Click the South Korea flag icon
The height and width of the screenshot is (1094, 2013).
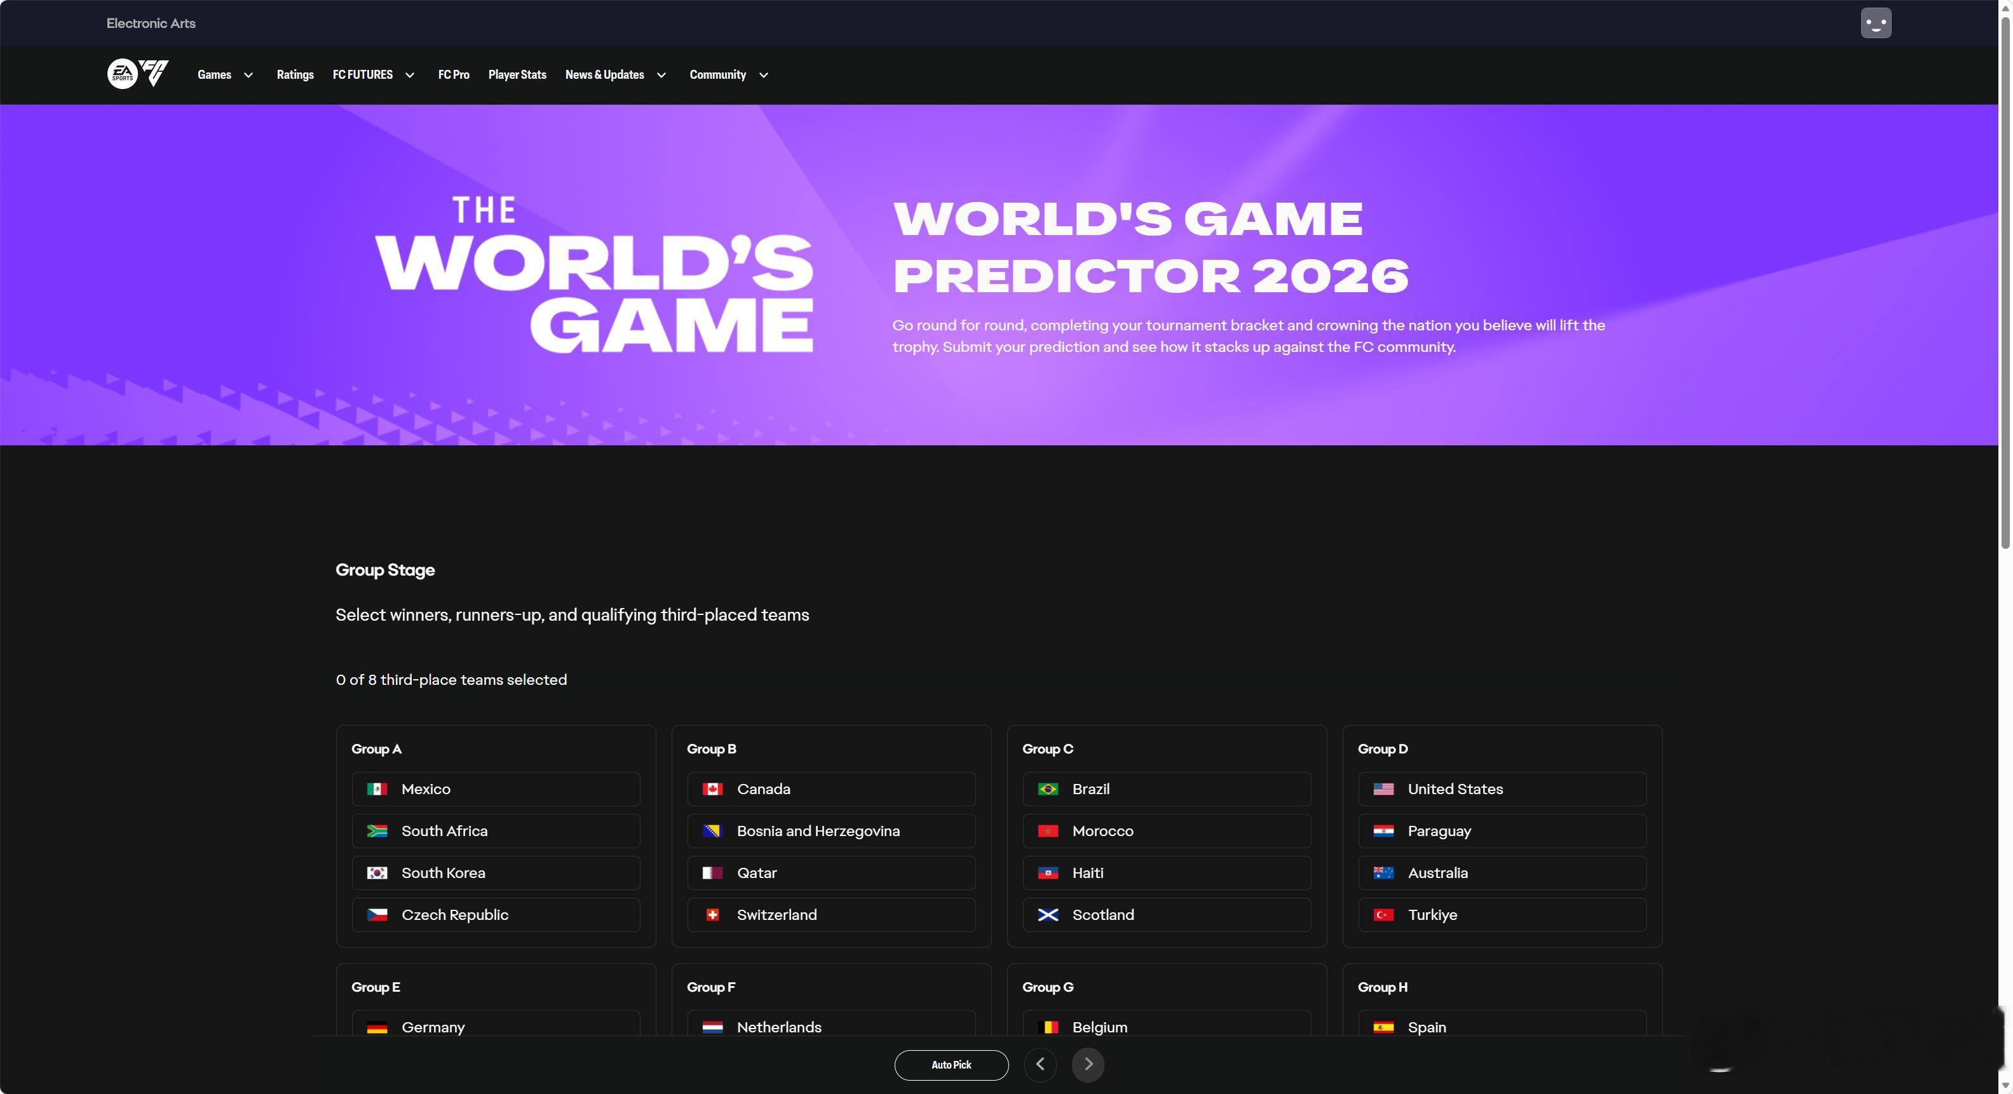pos(377,873)
